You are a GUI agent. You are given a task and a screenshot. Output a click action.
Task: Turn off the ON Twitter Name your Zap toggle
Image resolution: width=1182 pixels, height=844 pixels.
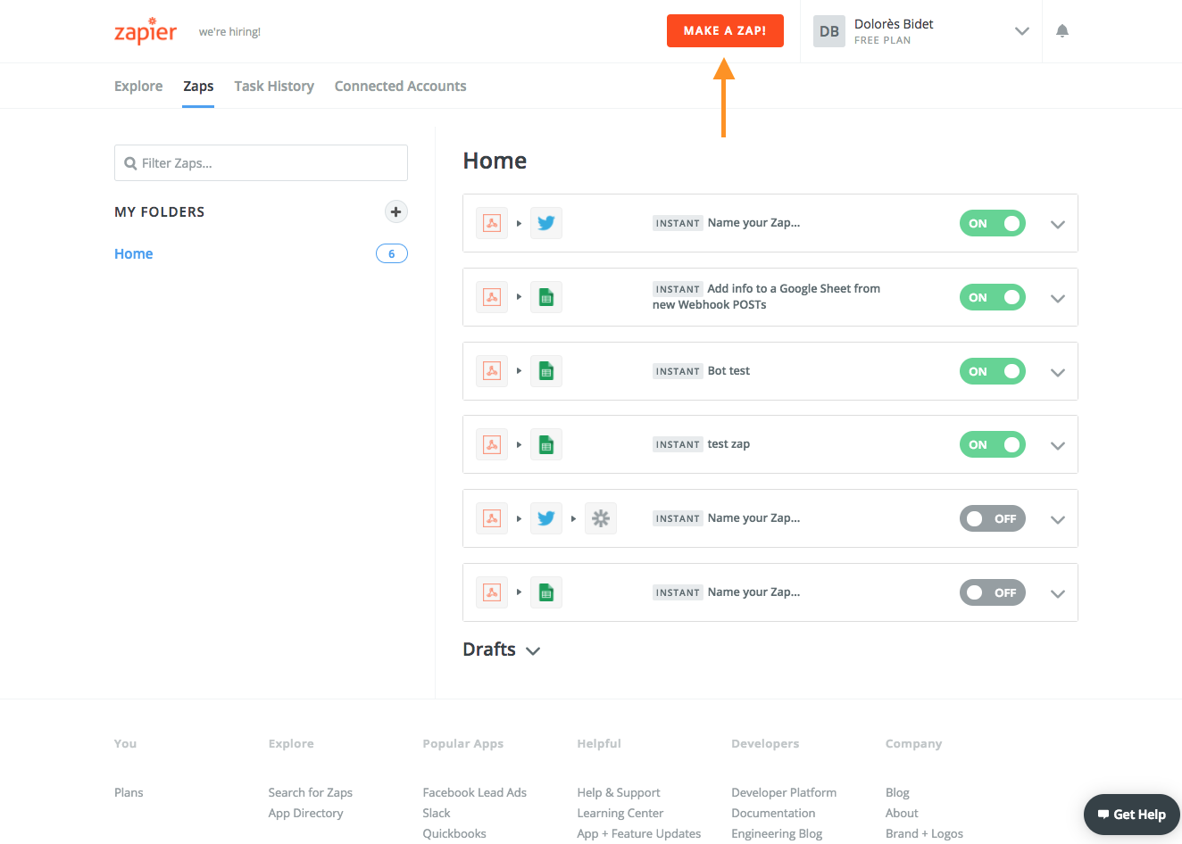(x=993, y=223)
